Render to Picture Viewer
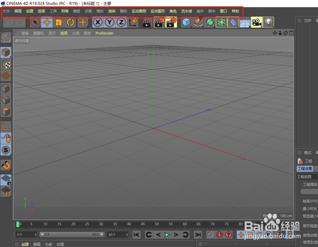Image resolution: width=318 pixels, height=247 pixels. [160, 22]
